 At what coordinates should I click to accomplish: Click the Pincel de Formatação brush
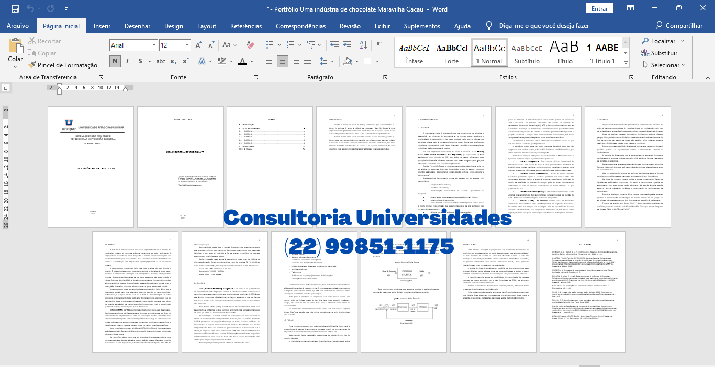click(62, 65)
